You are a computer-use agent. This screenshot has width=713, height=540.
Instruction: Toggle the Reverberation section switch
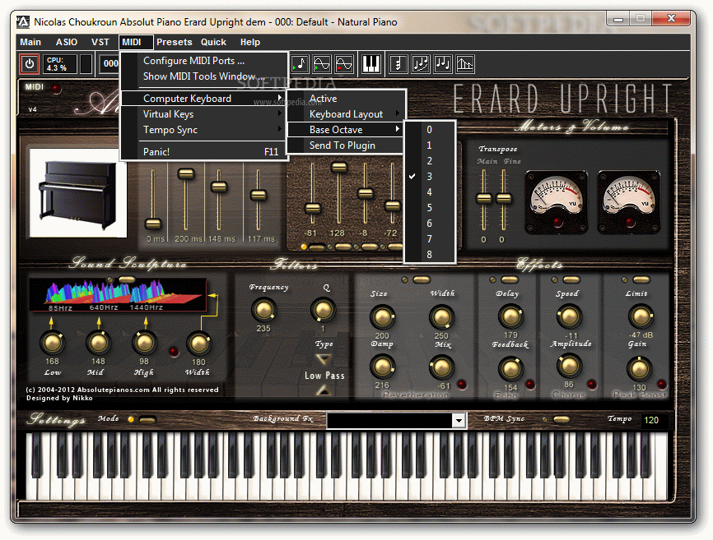(x=421, y=280)
